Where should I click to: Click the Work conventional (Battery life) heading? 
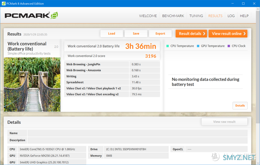[27, 46]
